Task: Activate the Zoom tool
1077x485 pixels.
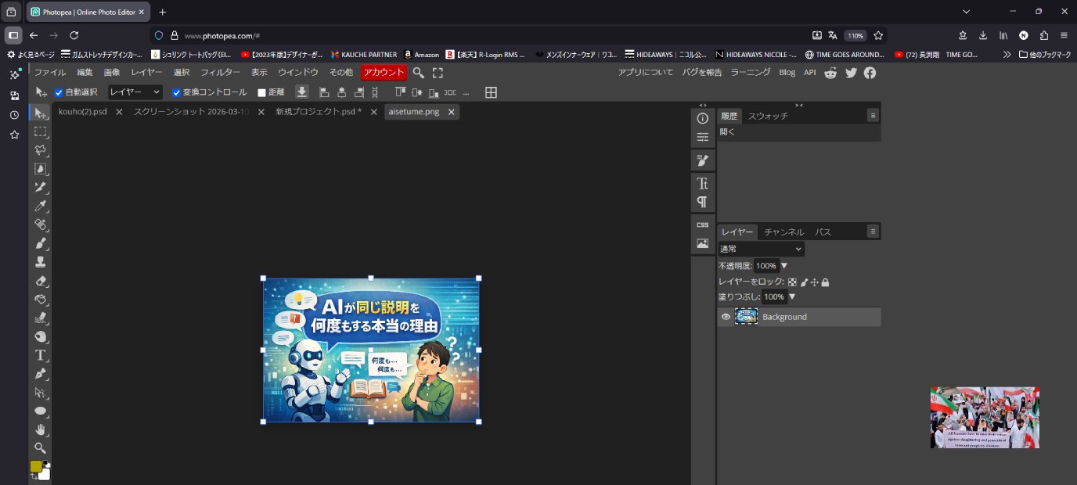Action: click(x=40, y=447)
